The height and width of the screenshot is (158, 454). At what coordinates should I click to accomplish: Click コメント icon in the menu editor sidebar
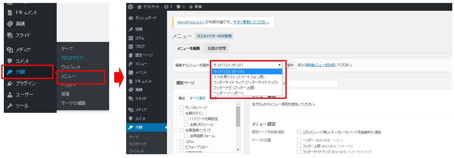tap(131, 118)
